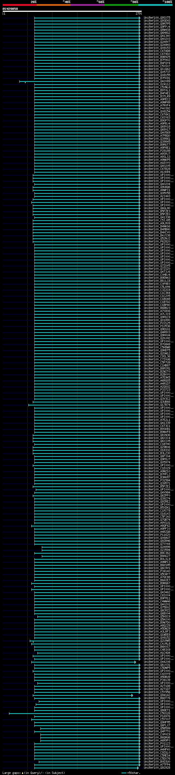Image resolution: width=175 pixels, height=775 pixels.
Task: Select hit UniRef100_Q39845
Action: pyautogui.click(x=157, y=142)
